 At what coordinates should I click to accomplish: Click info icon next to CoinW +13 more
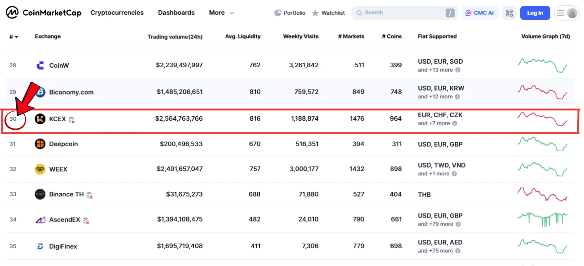tap(458, 70)
